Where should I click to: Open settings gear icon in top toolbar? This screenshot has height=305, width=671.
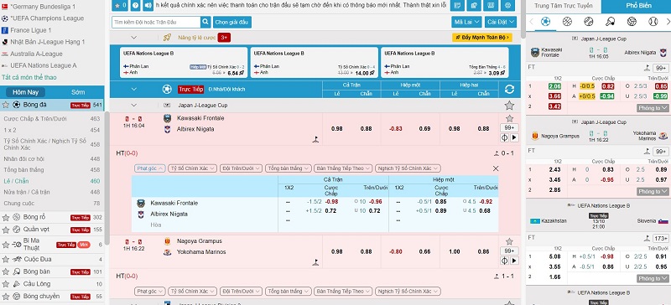tap(508, 5)
